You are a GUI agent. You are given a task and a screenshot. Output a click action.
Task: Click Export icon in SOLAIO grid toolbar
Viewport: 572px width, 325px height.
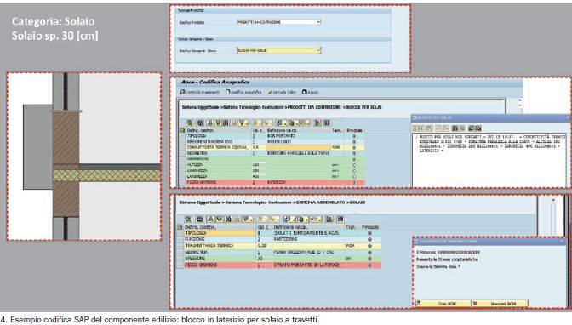tap(316, 219)
